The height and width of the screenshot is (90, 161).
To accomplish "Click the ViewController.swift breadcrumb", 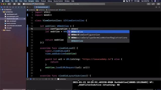I will click(52, 10).
